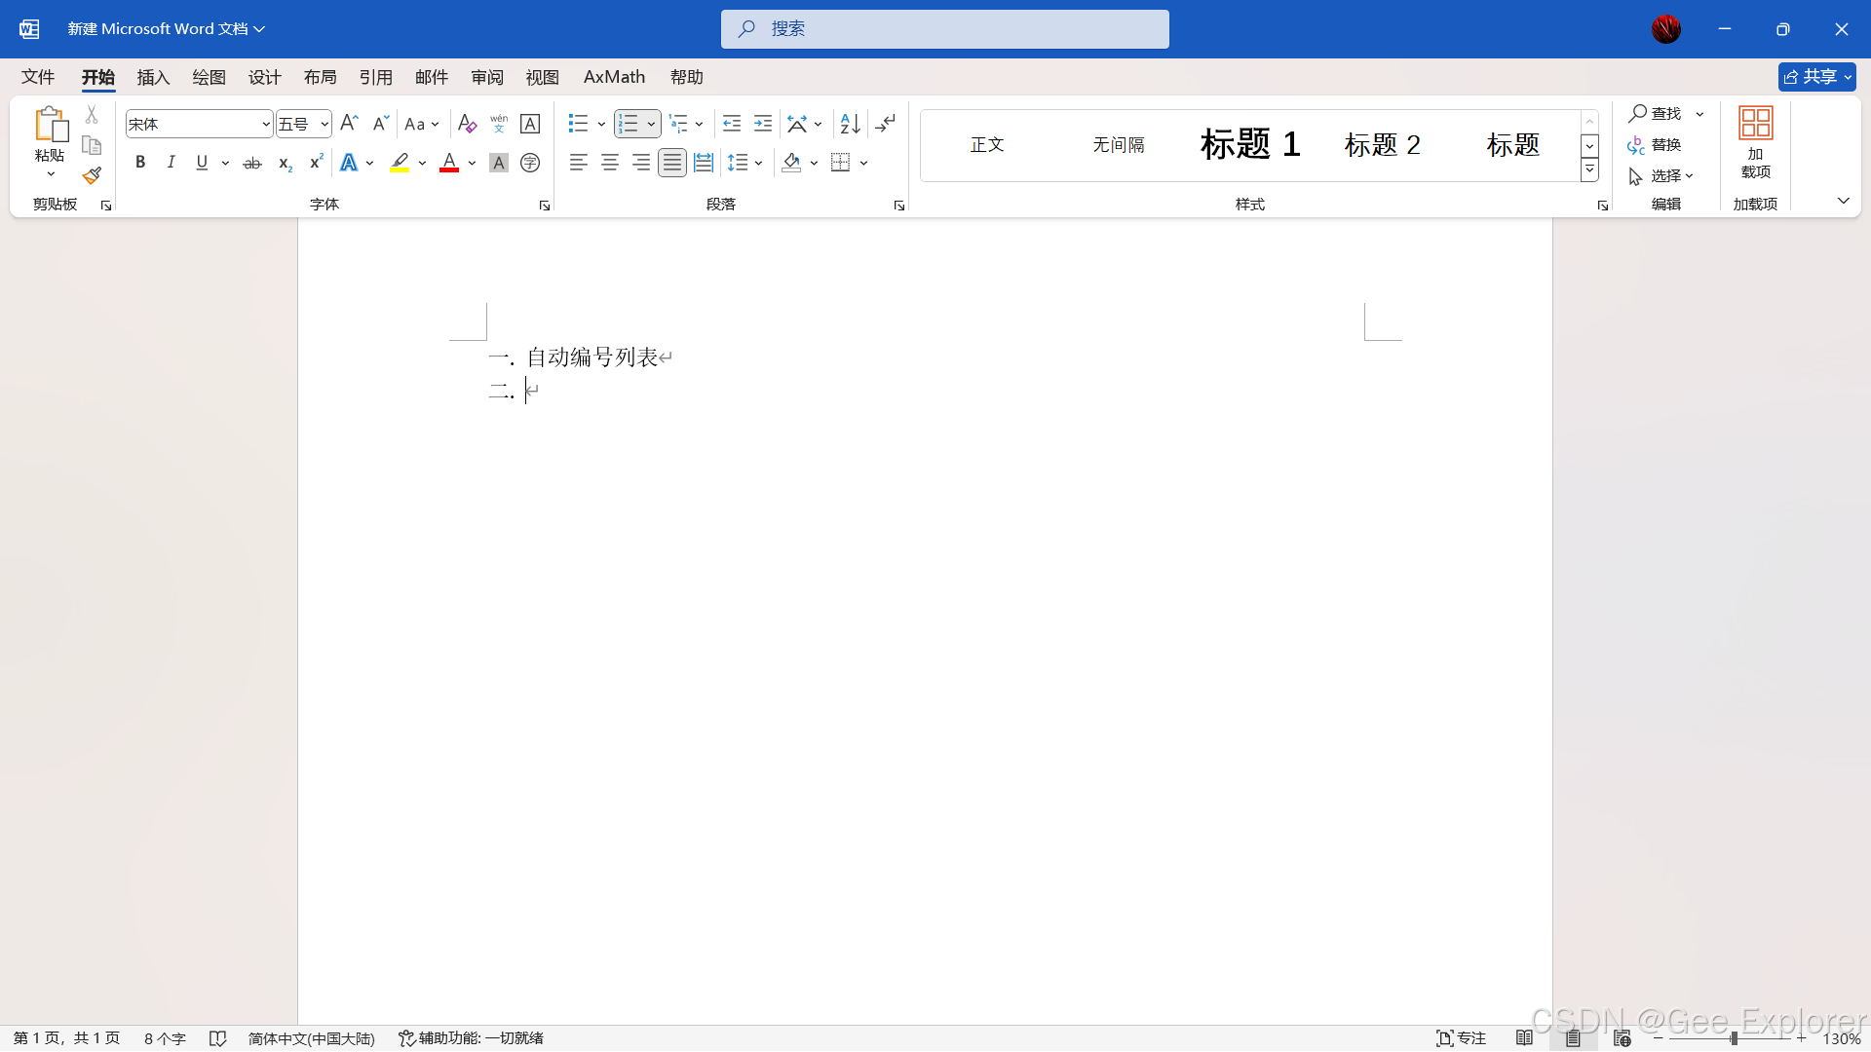Click the Replace button
This screenshot has height=1052, width=1871.
[1655, 144]
